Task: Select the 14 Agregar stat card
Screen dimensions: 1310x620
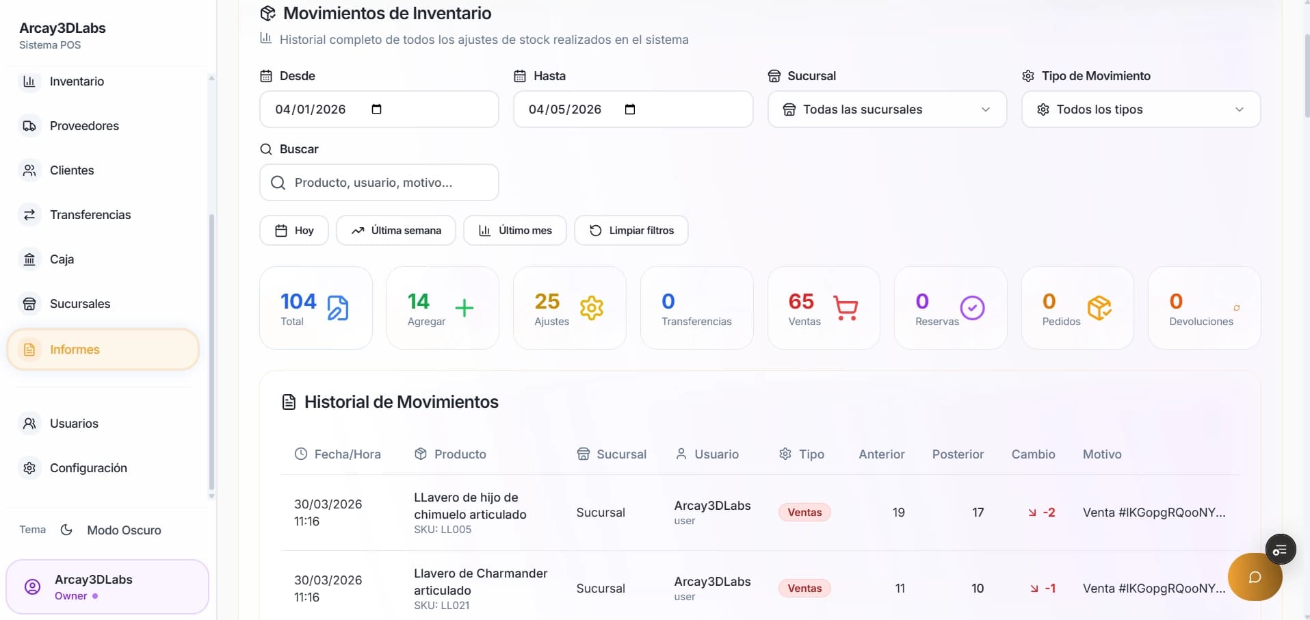Action: click(443, 308)
